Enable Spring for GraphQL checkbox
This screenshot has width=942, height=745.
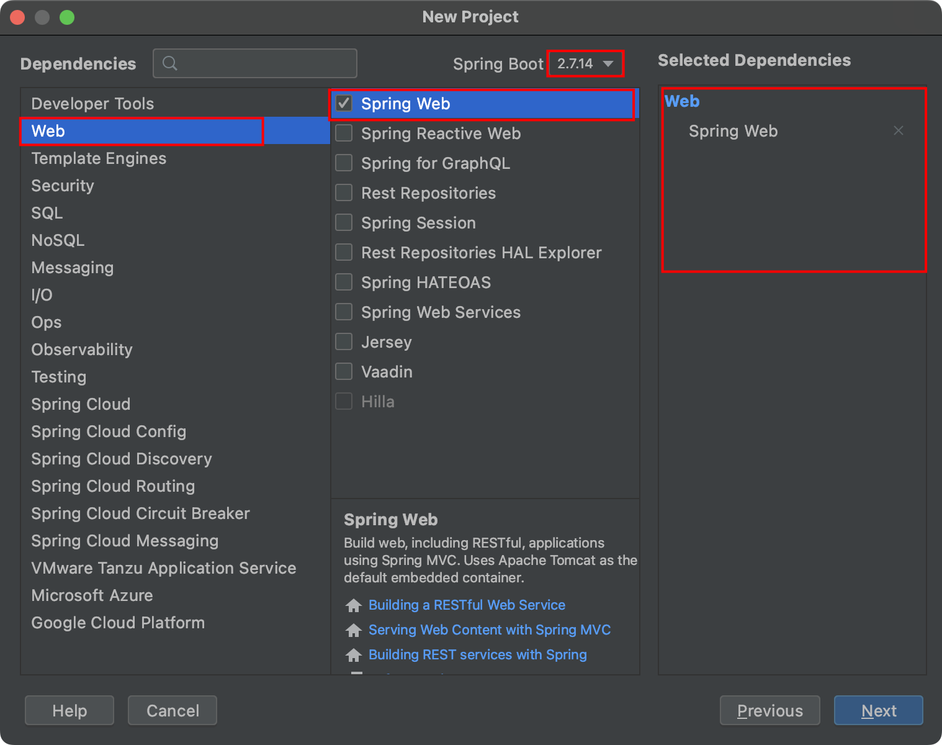344,163
